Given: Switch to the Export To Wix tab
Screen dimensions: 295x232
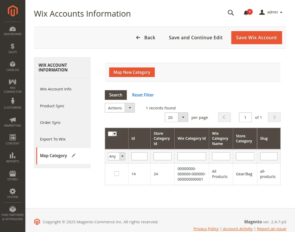Looking at the screenshot, I should pyautogui.click(x=53, y=139).
